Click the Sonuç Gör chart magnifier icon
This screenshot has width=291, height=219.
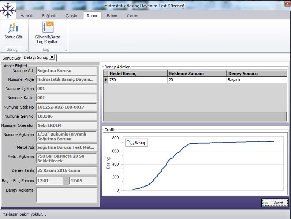pyautogui.click(x=13, y=28)
